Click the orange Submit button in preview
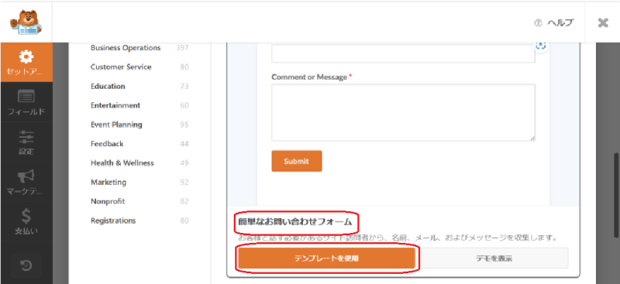 (297, 161)
